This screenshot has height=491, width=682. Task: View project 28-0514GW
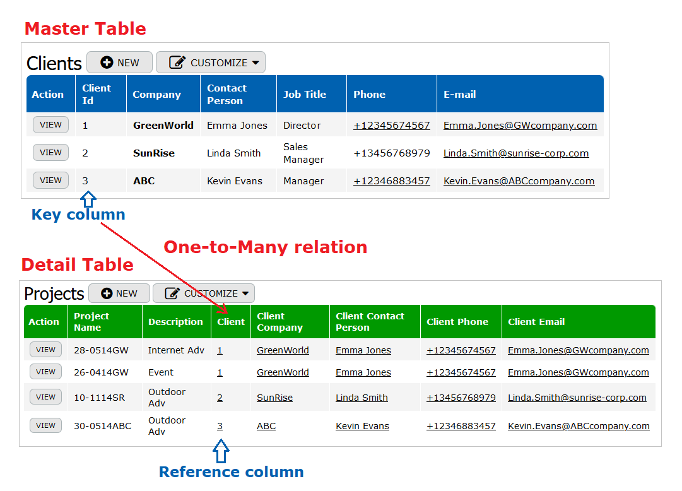click(x=45, y=350)
